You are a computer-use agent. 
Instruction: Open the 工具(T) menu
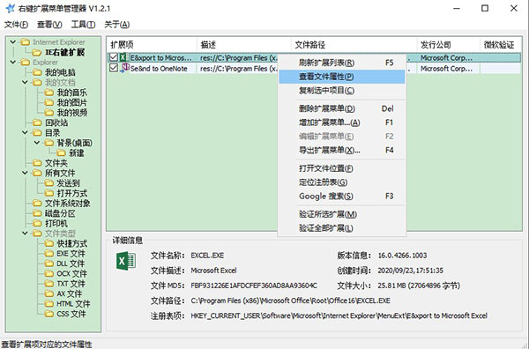(x=84, y=25)
